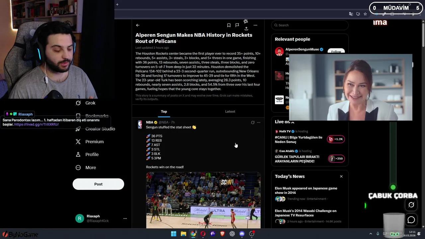Go back using the arrow above the story title
425x239 pixels.
[137, 25]
